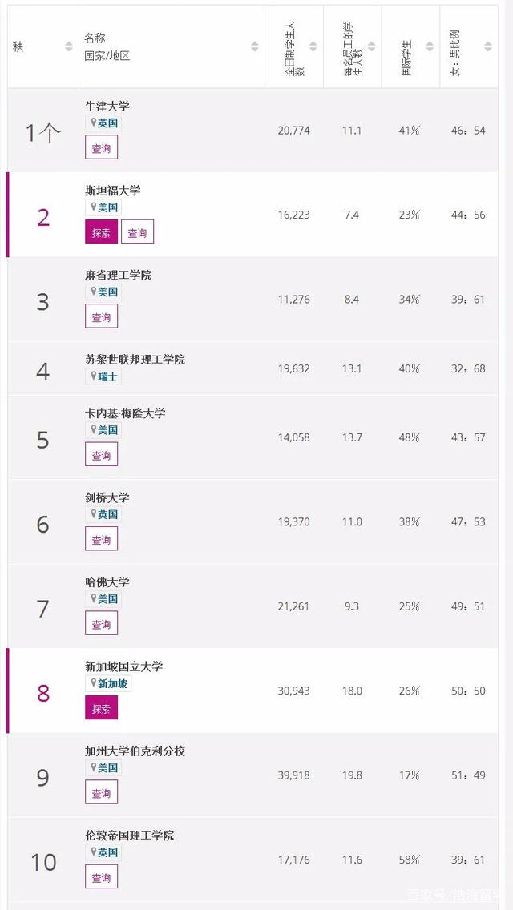513x910 pixels.
Task: Sort by full-time student count column
Action: point(313,46)
